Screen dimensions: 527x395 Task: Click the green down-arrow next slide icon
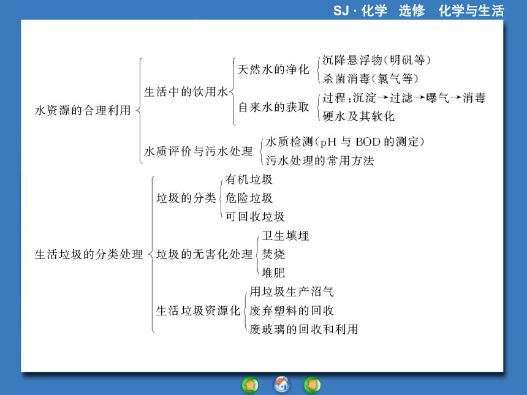pos(313,385)
